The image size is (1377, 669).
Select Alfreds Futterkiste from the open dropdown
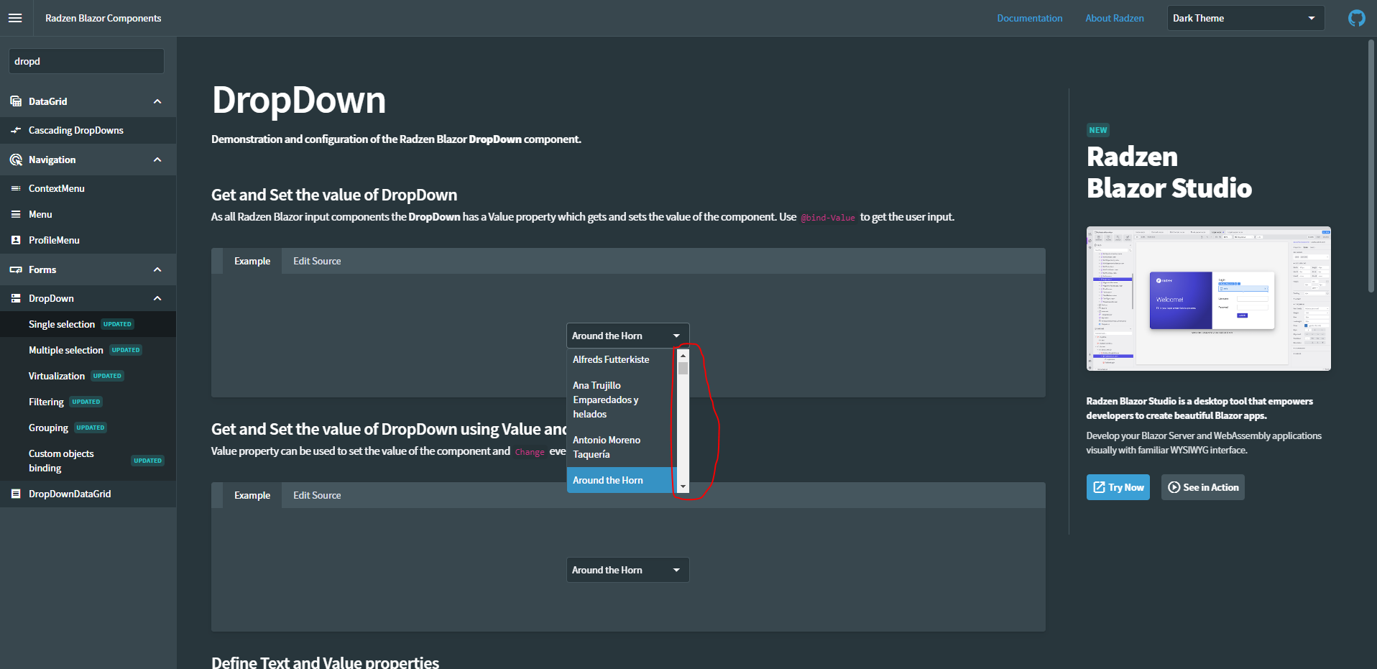[610, 359]
